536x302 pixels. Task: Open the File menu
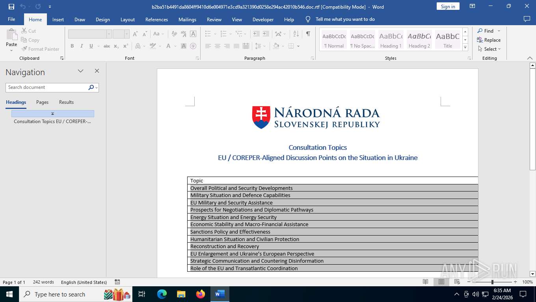pos(11,19)
